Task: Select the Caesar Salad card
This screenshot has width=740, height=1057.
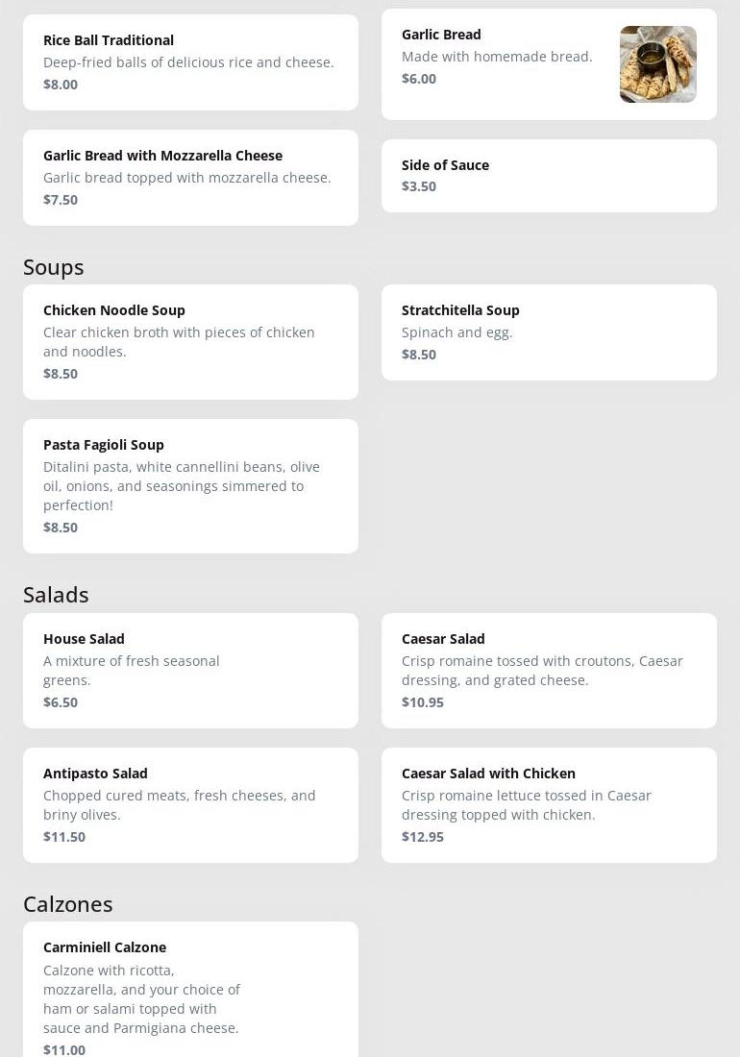Action: click(549, 670)
